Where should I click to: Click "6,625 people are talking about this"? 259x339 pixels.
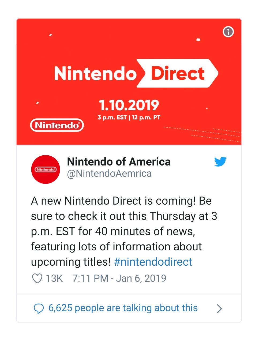(x=123, y=308)
